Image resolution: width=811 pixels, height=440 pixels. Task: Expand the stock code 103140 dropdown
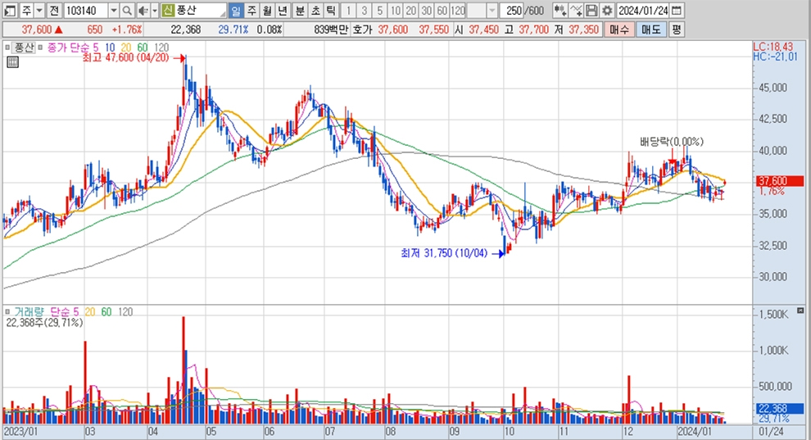pos(113,11)
